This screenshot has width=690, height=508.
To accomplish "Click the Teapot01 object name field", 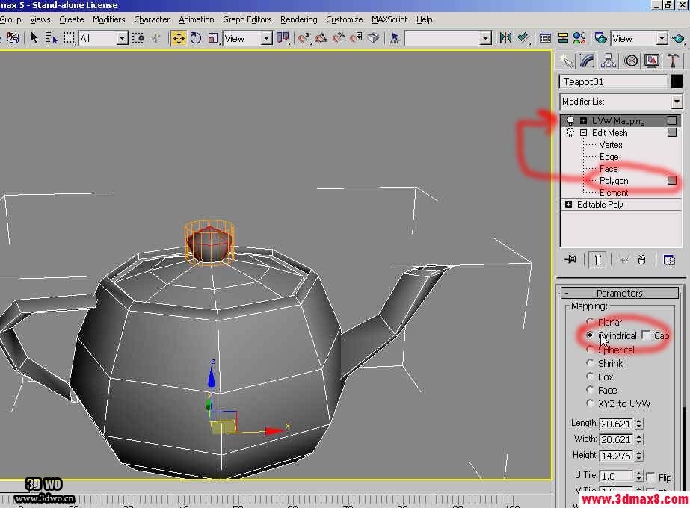I will point(614,82).
